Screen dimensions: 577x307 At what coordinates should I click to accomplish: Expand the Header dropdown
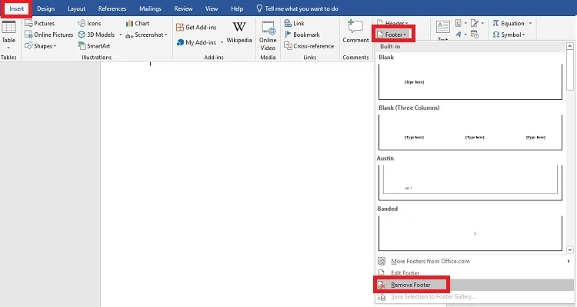[x=395, y=24]
